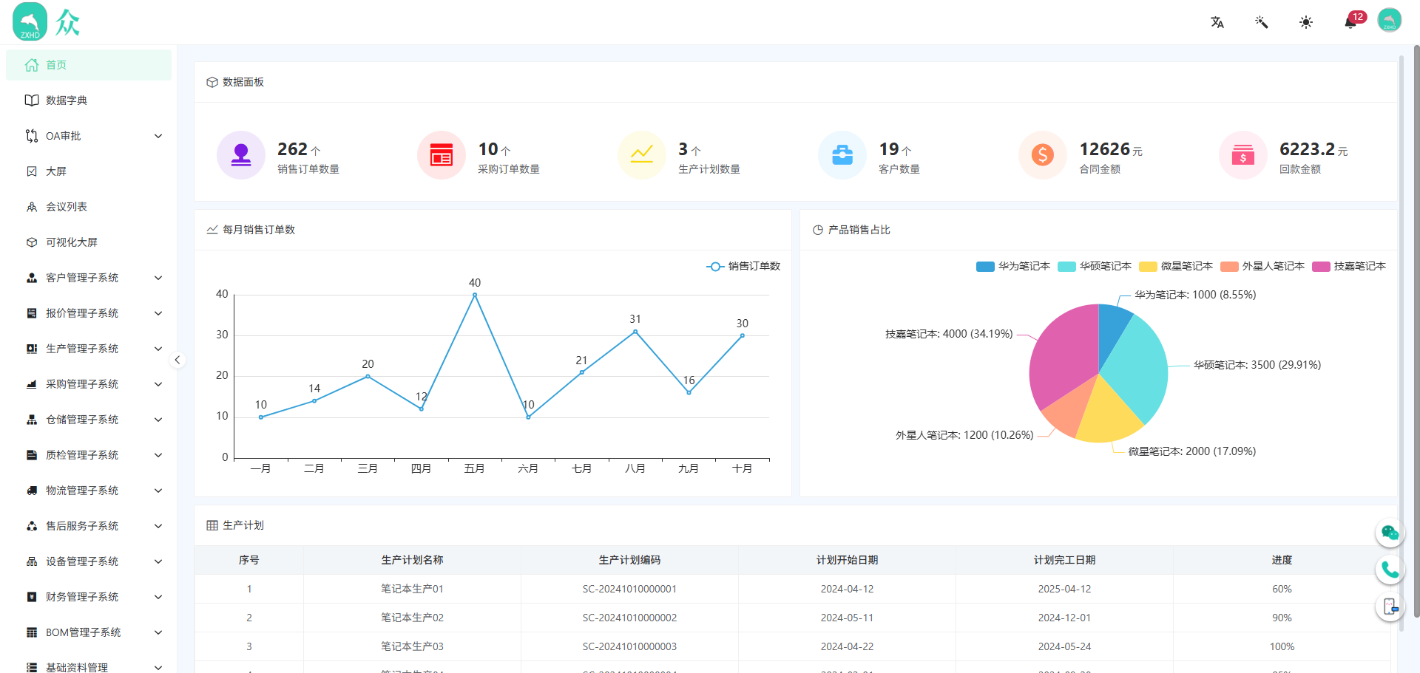Click the ZXHD dolphin logo
Image resolution: width=1420 pixels, height=673 pixels.
(30, 21)
